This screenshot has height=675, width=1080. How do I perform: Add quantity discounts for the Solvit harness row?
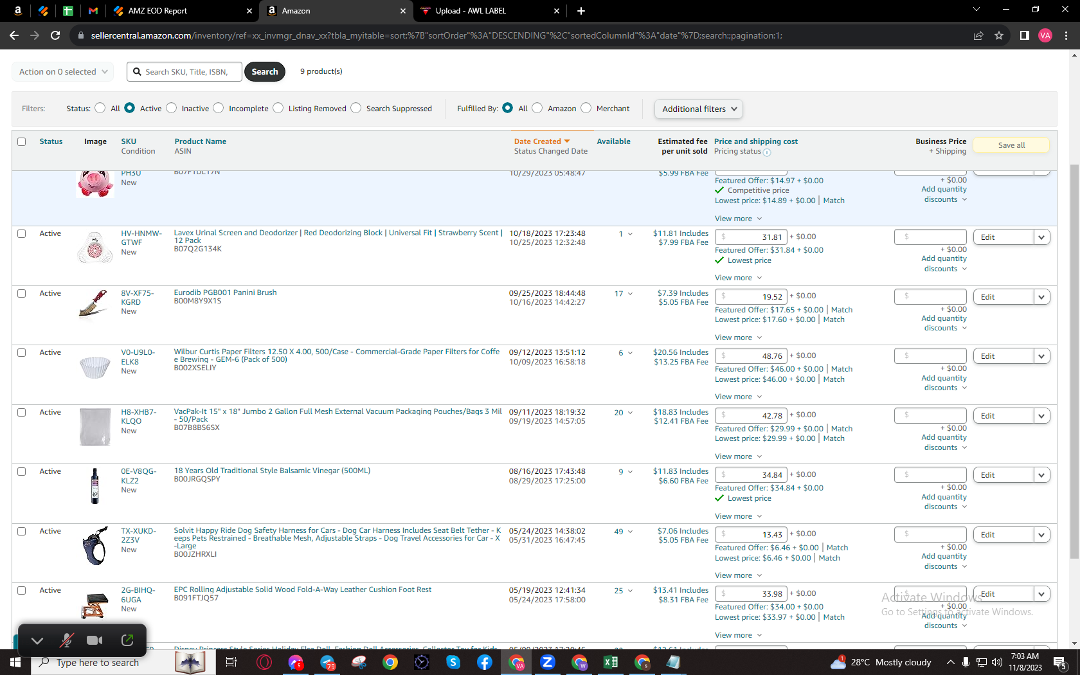(x=944, y=561)
